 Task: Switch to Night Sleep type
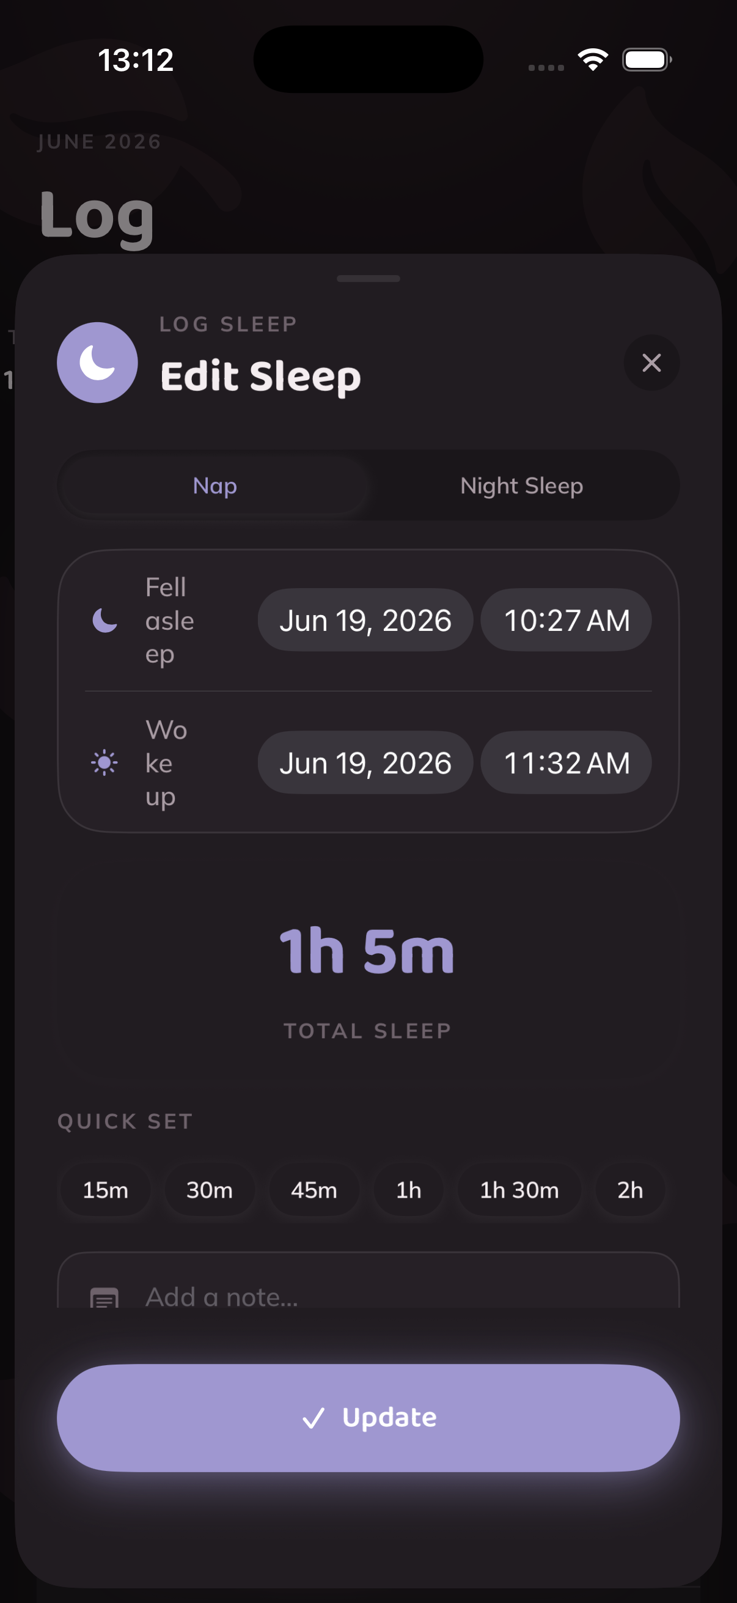522,485
